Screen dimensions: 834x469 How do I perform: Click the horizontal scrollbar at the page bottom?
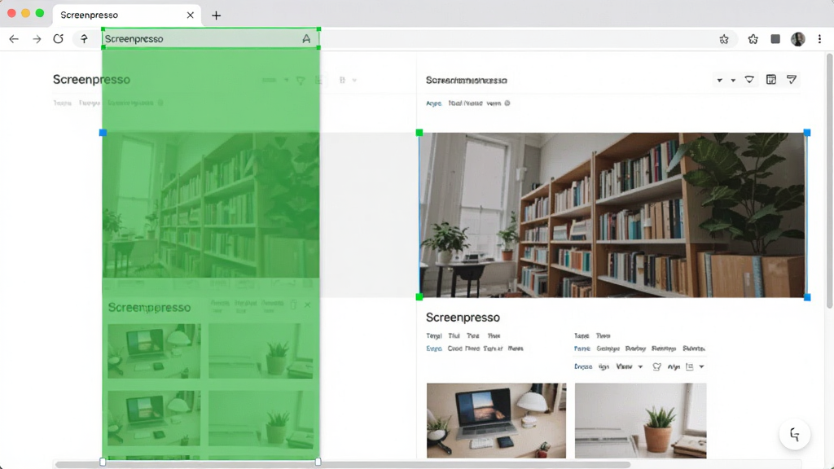coord(343,465)
